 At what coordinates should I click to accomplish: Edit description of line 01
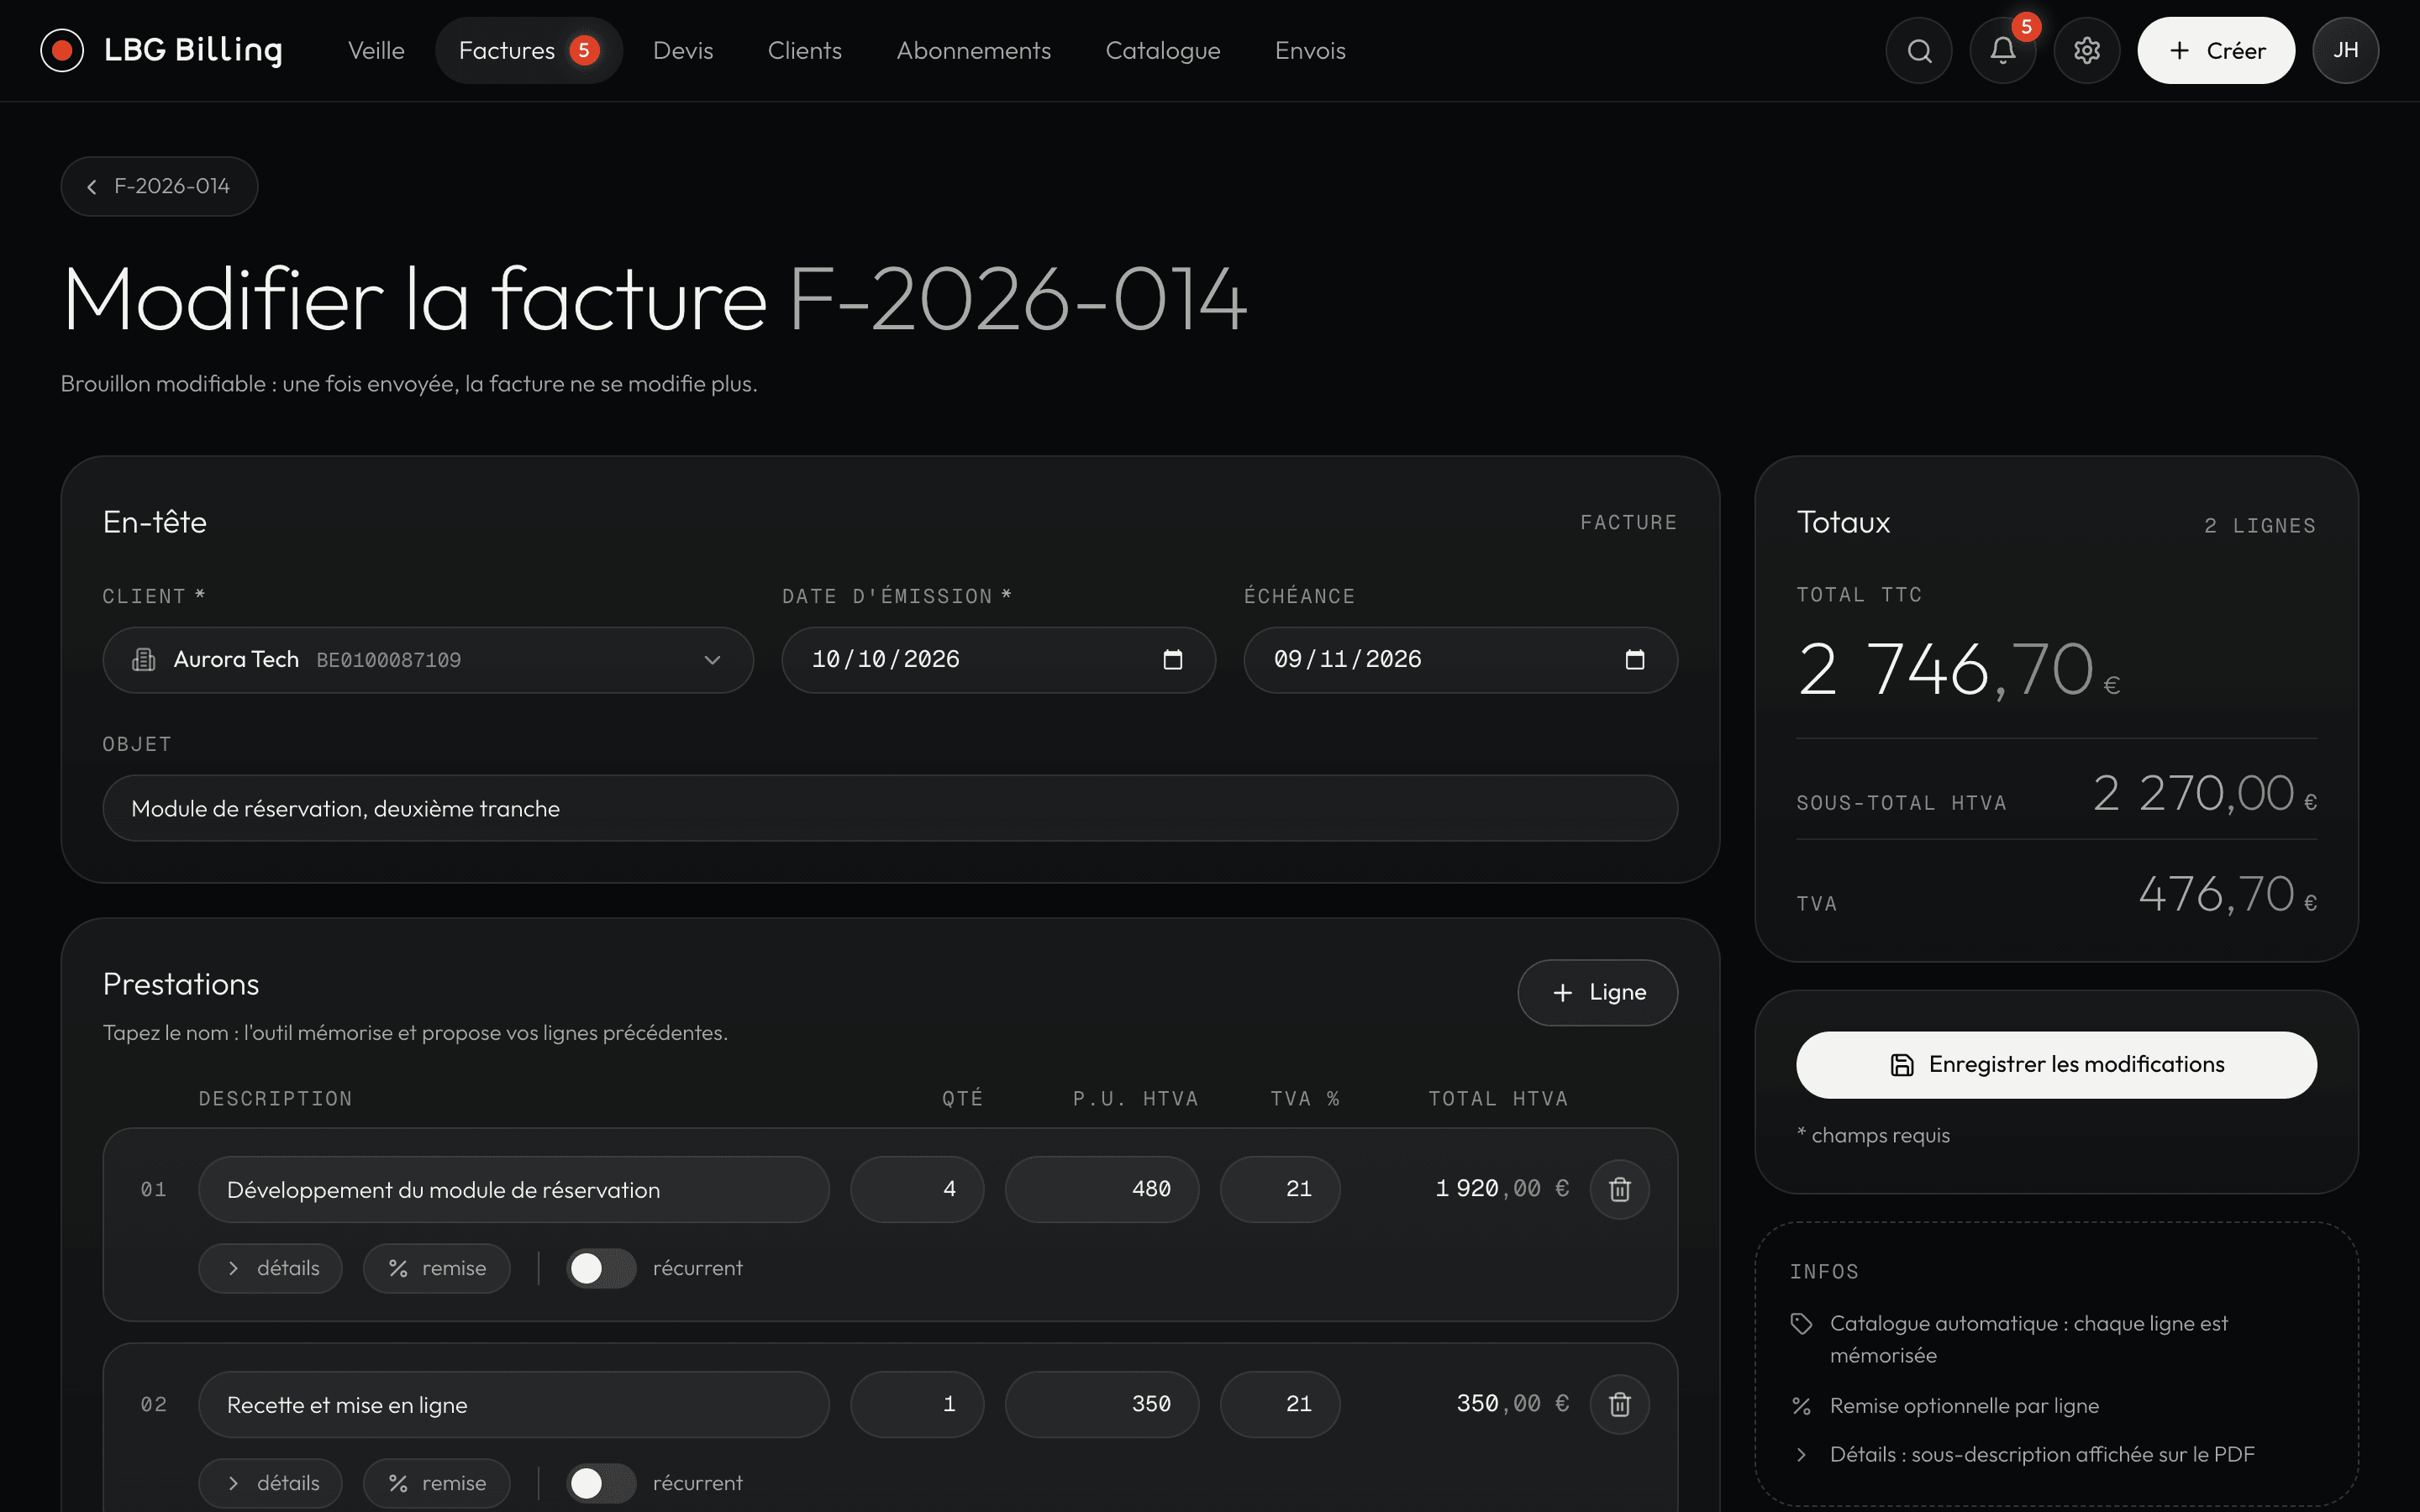(514, 1189)
